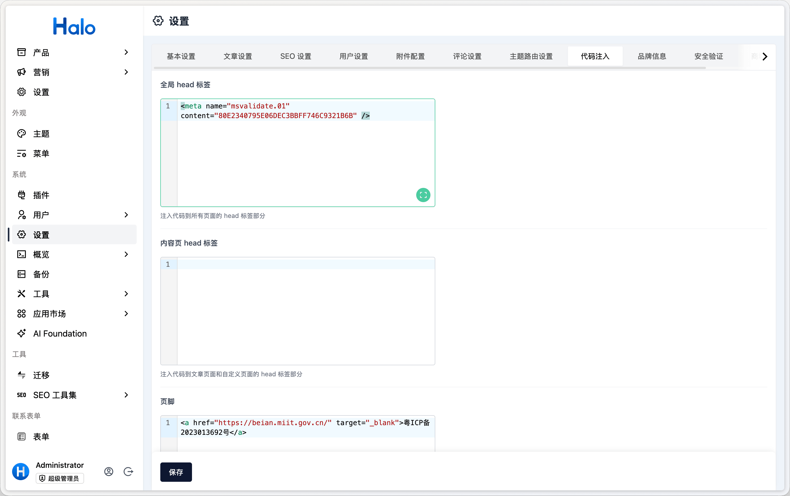
Task: Open the 备份 menu item
Action: coord(74,274)
